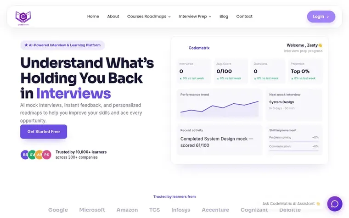Select the System Design mock interview card
349x218 pixels.
[x=294, y=105]
